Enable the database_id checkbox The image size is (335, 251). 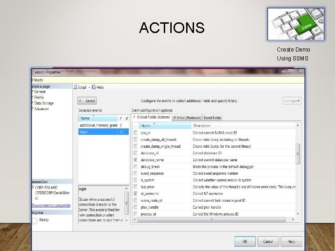coord(135,153)
